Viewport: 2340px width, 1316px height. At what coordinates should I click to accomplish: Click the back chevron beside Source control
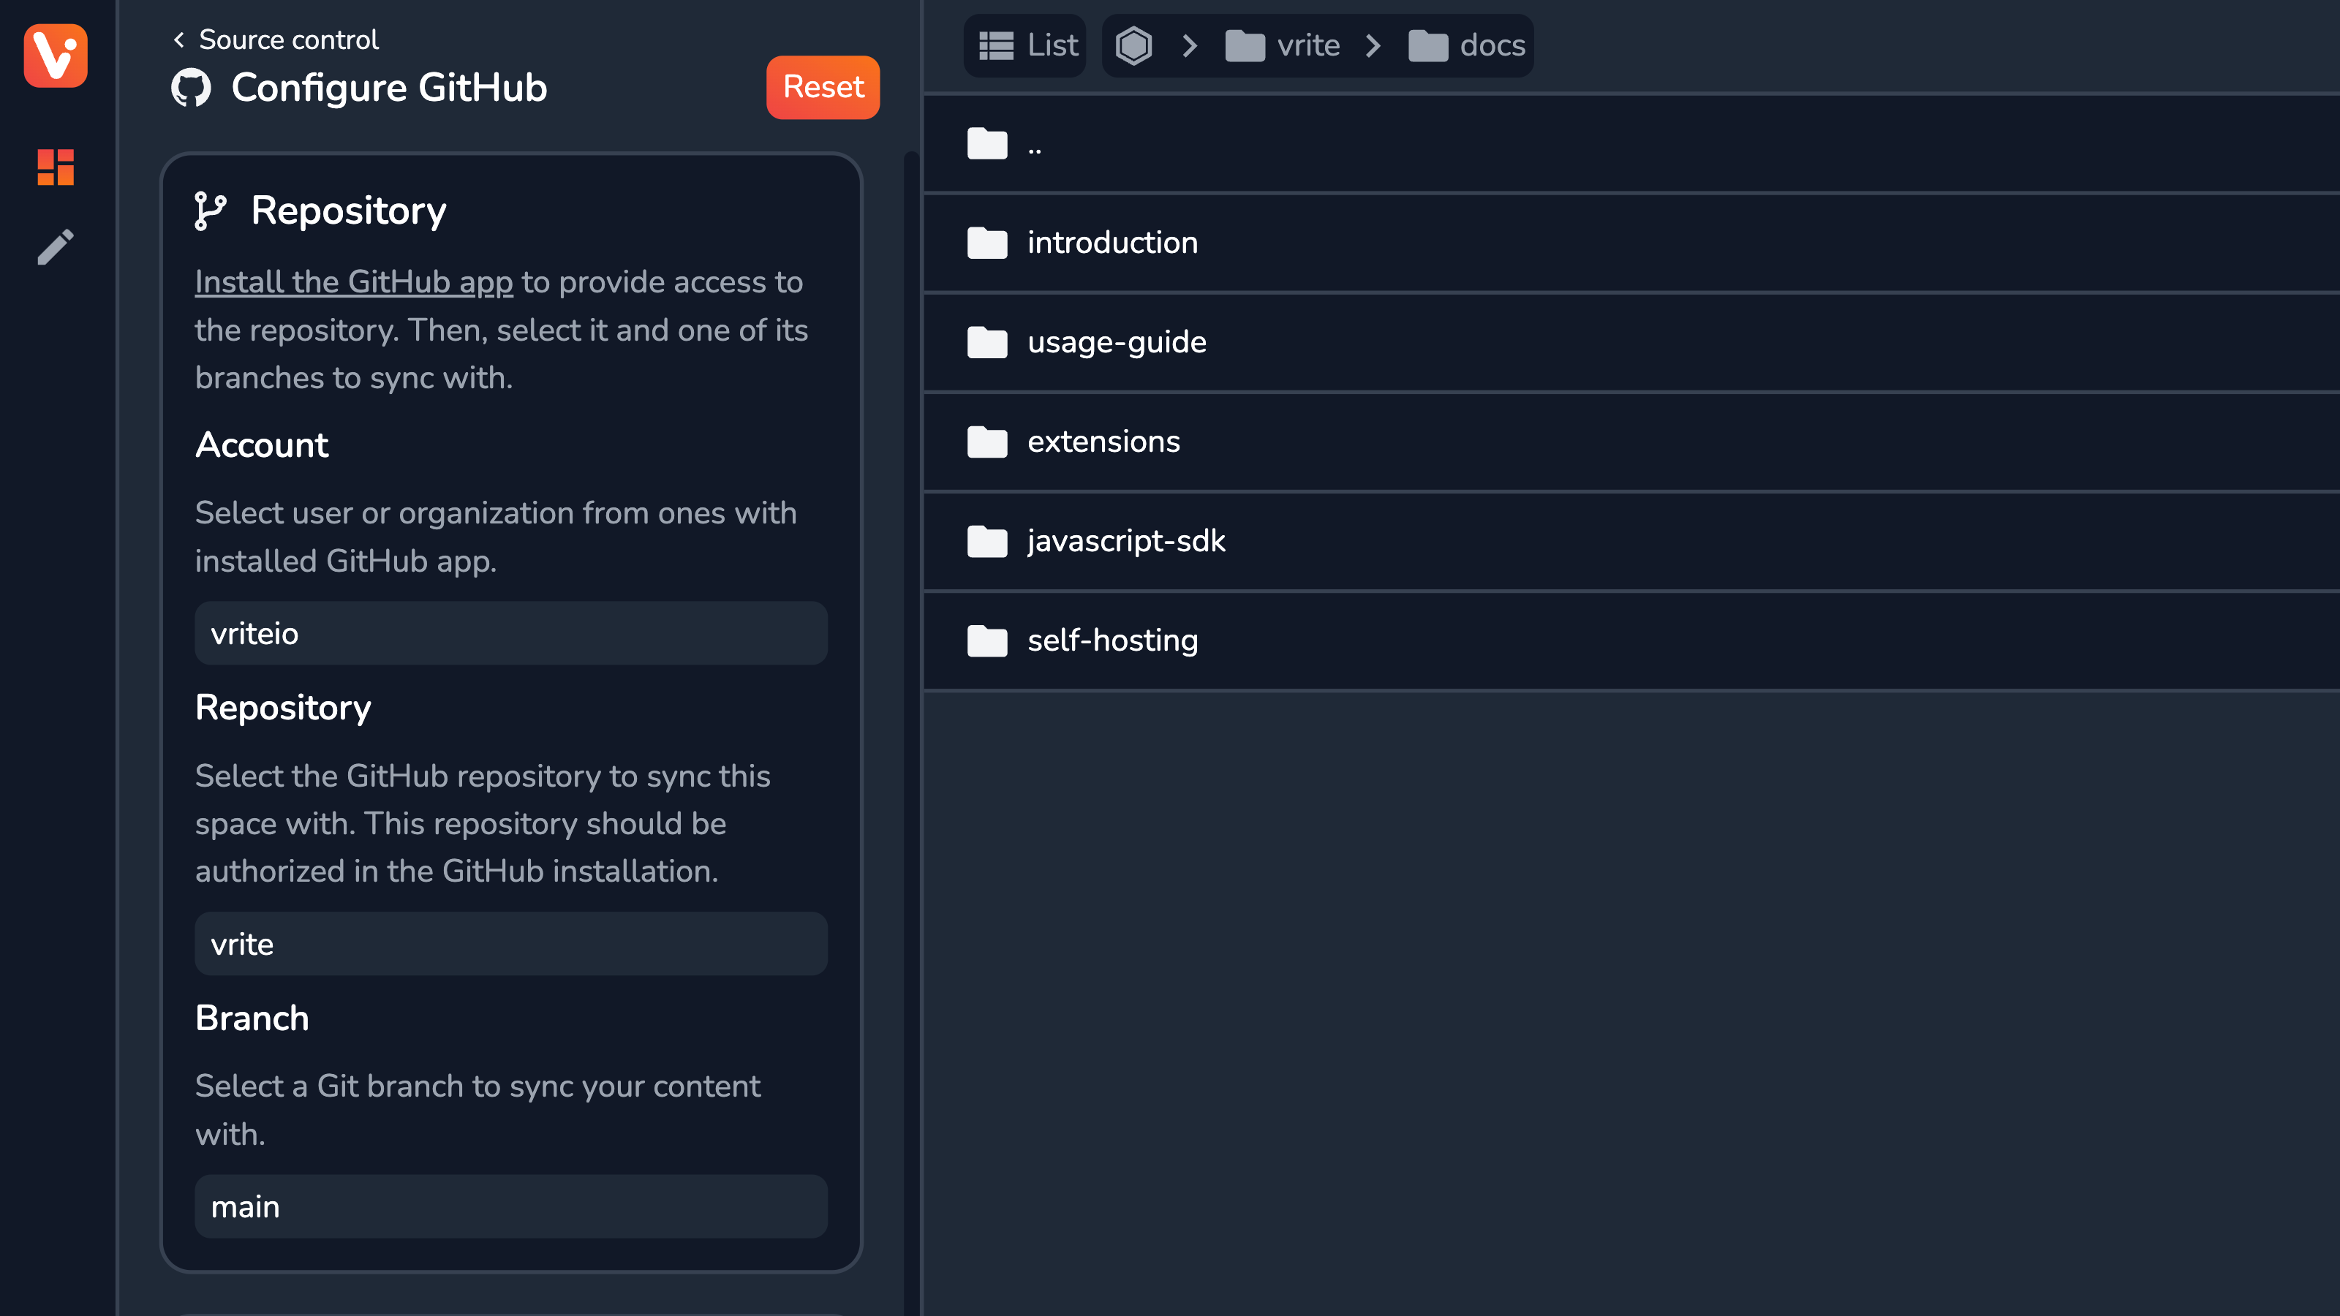pos(179,40)
